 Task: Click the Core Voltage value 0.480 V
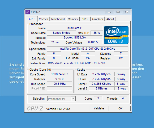pyautogui.click(x=93, y=42)
